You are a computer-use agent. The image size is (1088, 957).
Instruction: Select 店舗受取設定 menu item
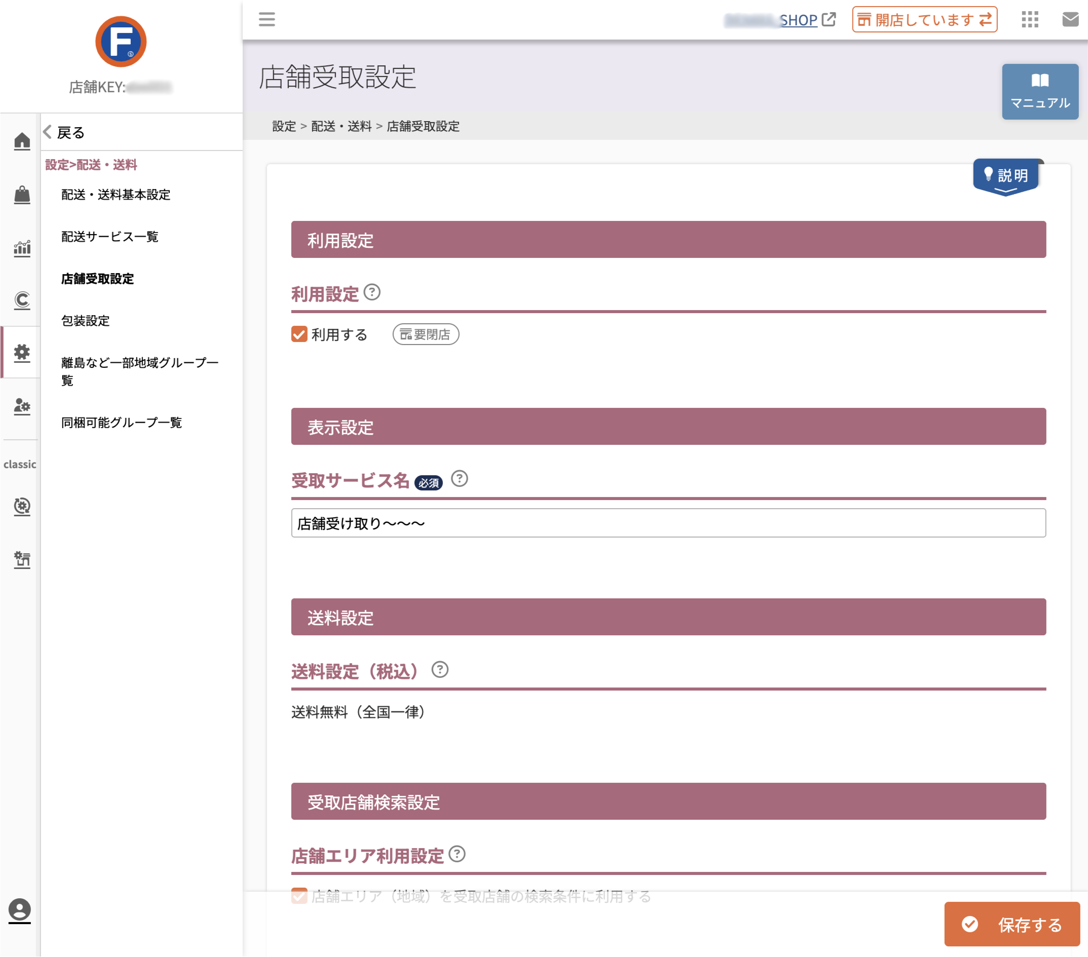(x=97, y=279)
